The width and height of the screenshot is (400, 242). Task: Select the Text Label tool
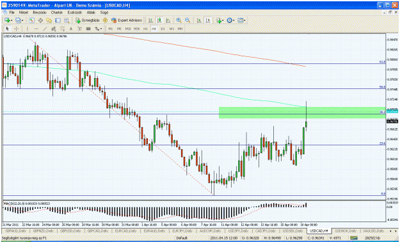(79, 29)
